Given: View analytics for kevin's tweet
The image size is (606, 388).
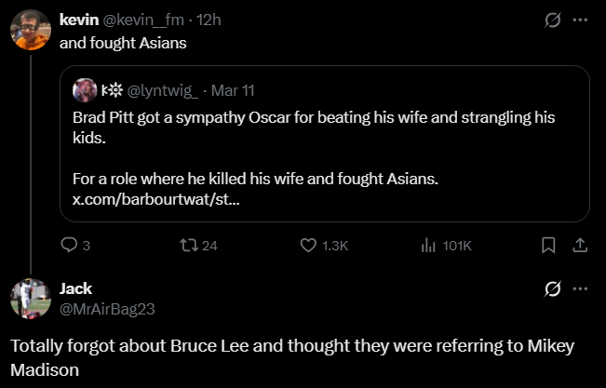Looking at the screenshot, I should (x=429, y=246).
